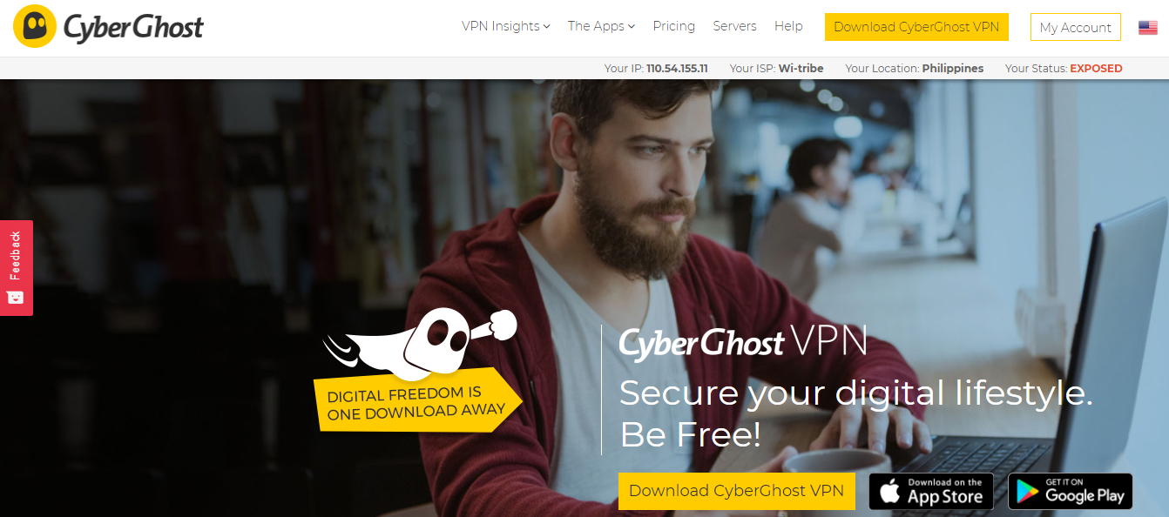Expand The Apps dropdown menu
The width and height of the screenshot is (1169, 517).
point(601,26)
